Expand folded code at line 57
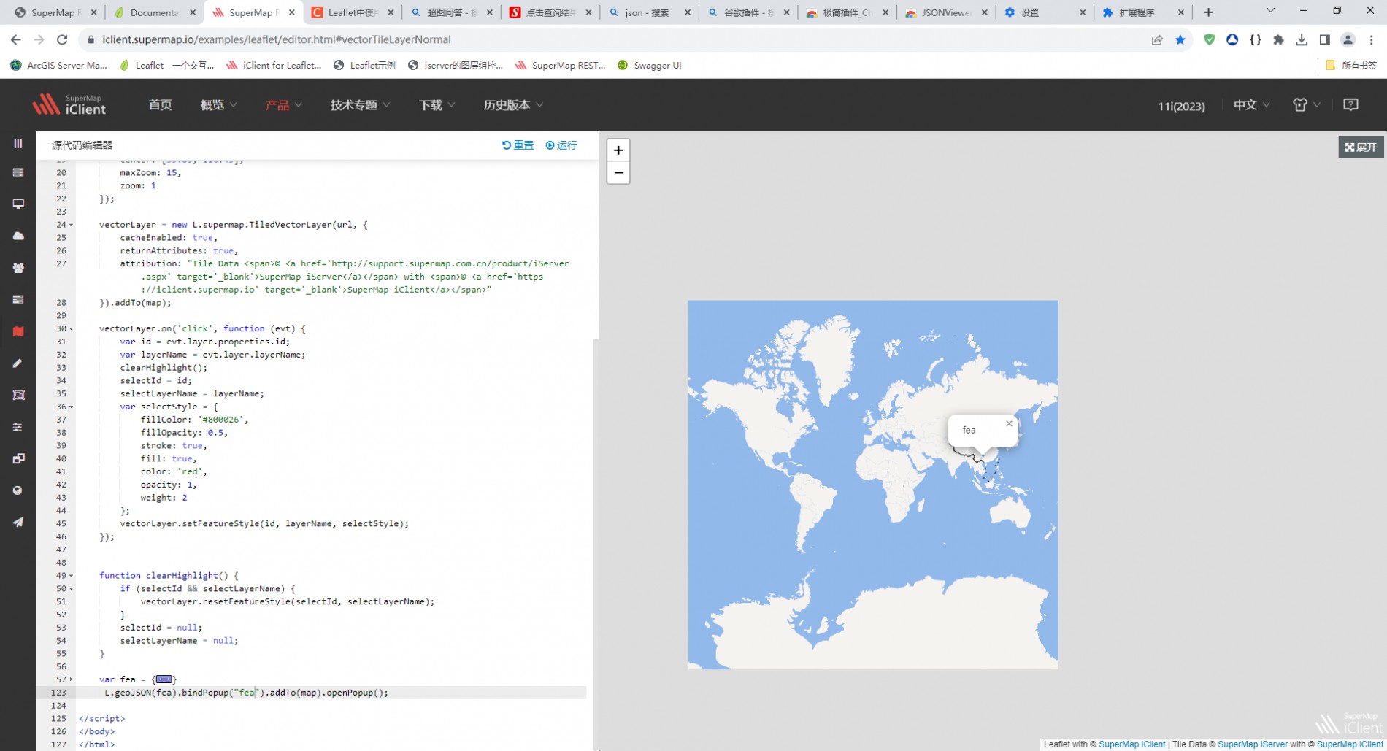The height and width of the screenshot is (751, 1387). coord(71,679)
